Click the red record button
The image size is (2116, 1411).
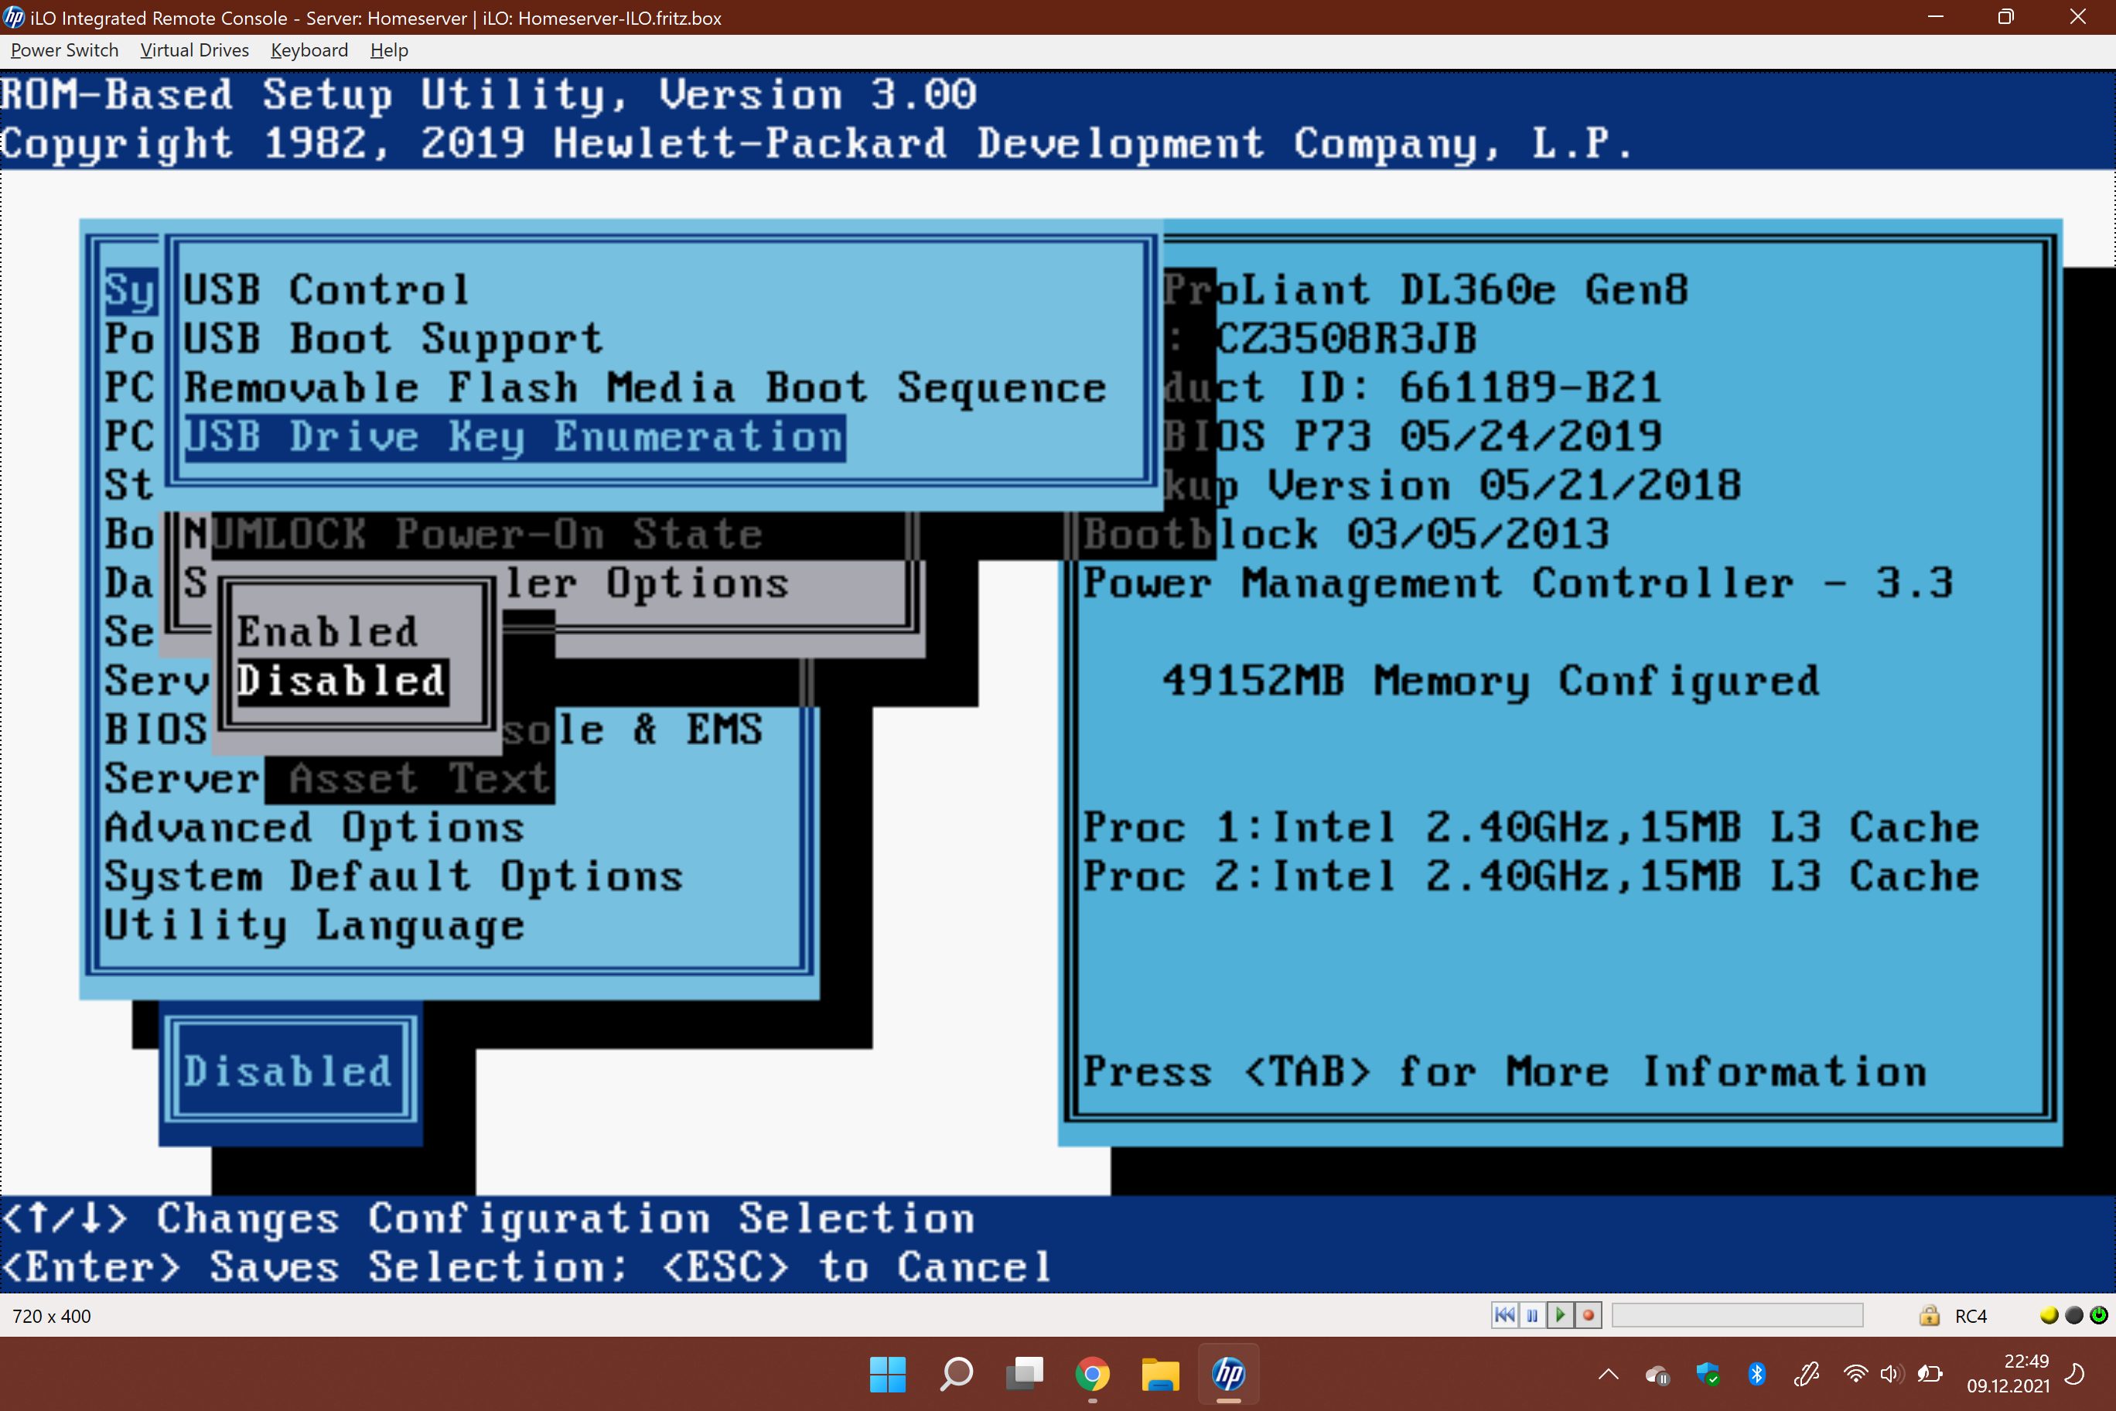point(1588,1316)
